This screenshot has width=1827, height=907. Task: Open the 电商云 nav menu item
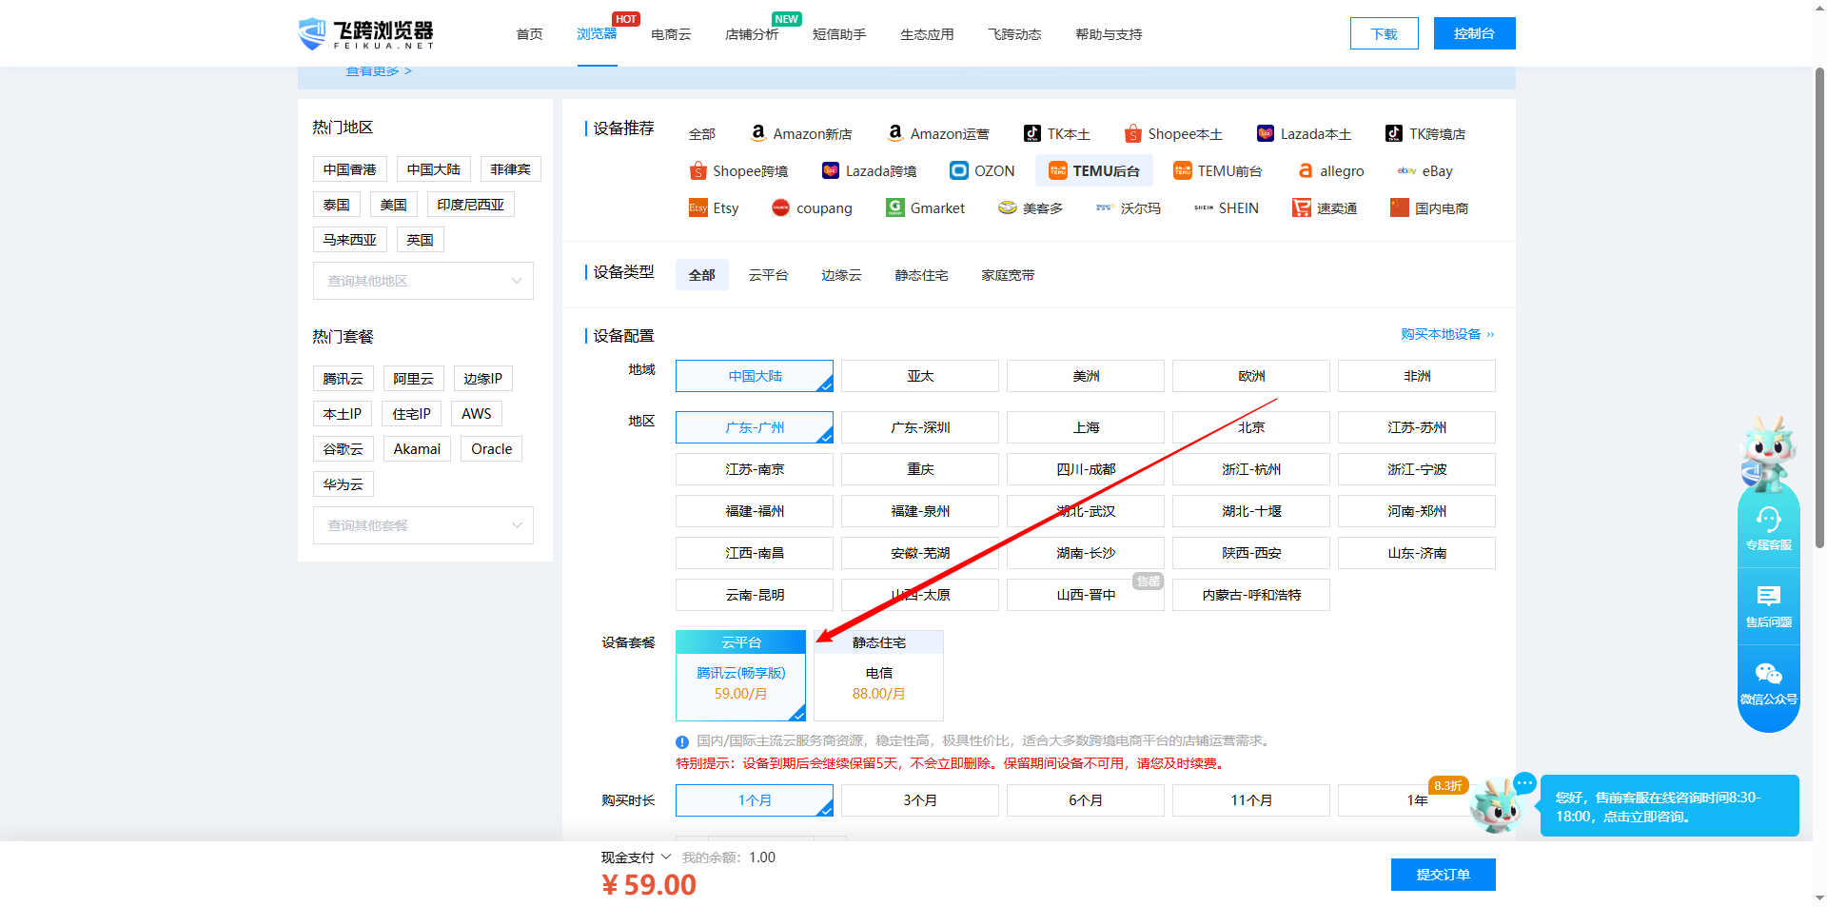click(671, 34)
